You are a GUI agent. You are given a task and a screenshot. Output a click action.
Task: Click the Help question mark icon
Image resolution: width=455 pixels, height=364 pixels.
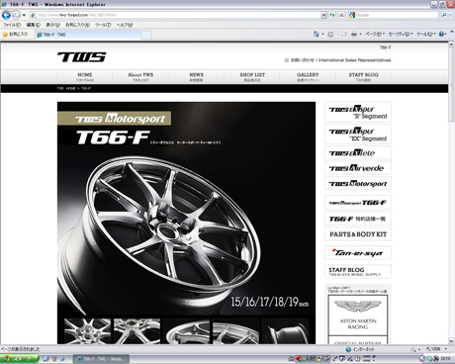pos(441,34)
